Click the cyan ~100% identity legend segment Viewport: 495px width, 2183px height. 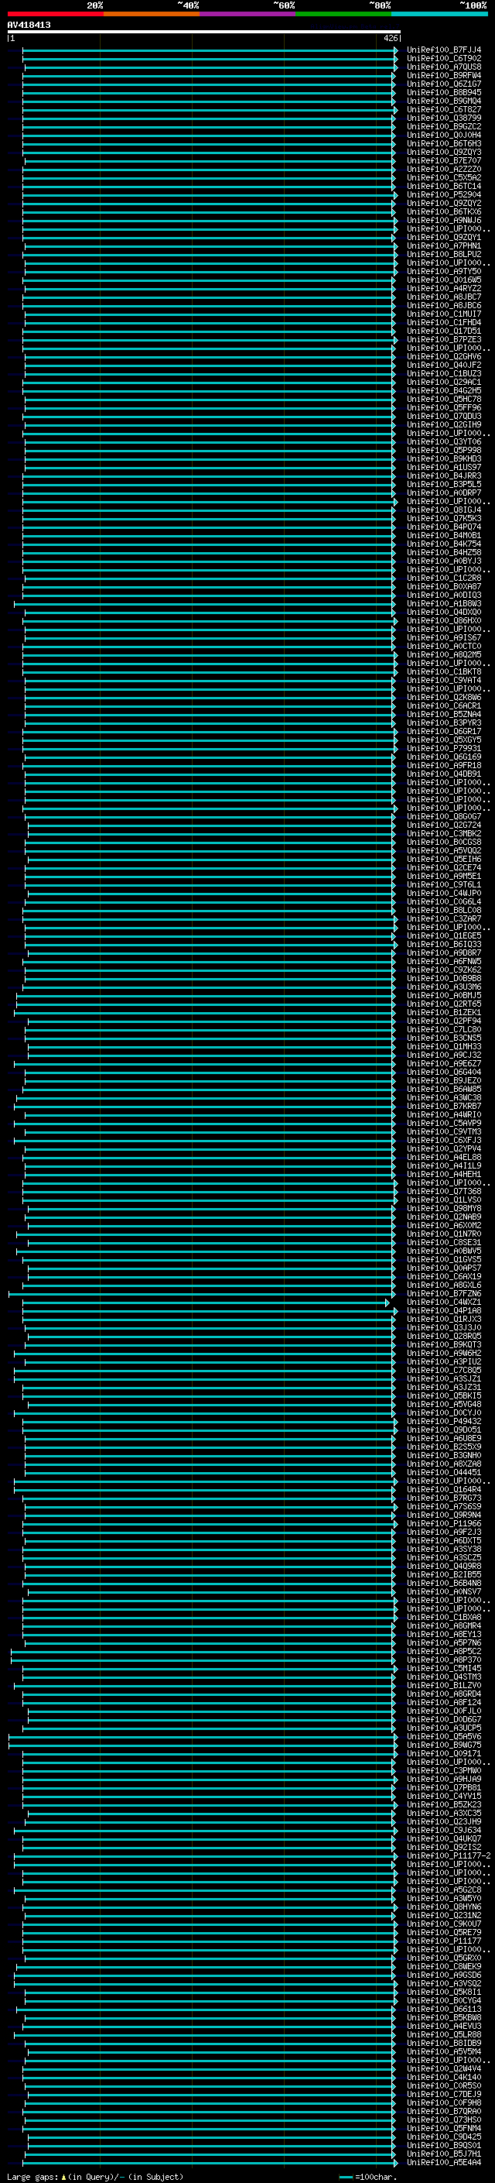(x=439, y=14)
